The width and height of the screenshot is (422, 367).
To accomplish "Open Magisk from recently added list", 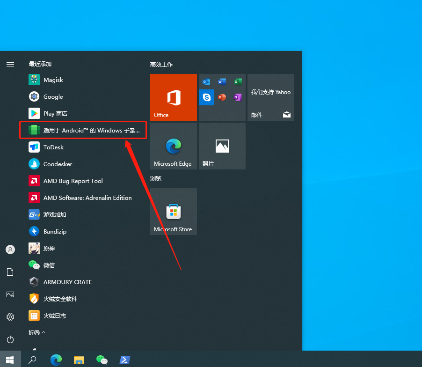I will coord(53,80).
